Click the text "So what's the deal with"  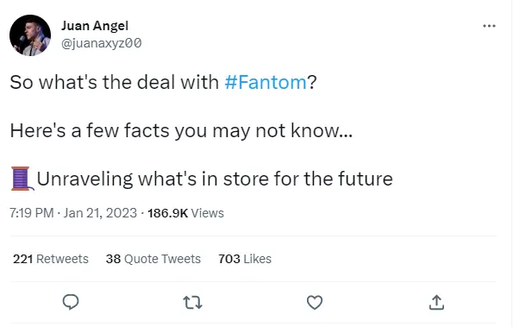pyautogui.click(x=114, y=82)
